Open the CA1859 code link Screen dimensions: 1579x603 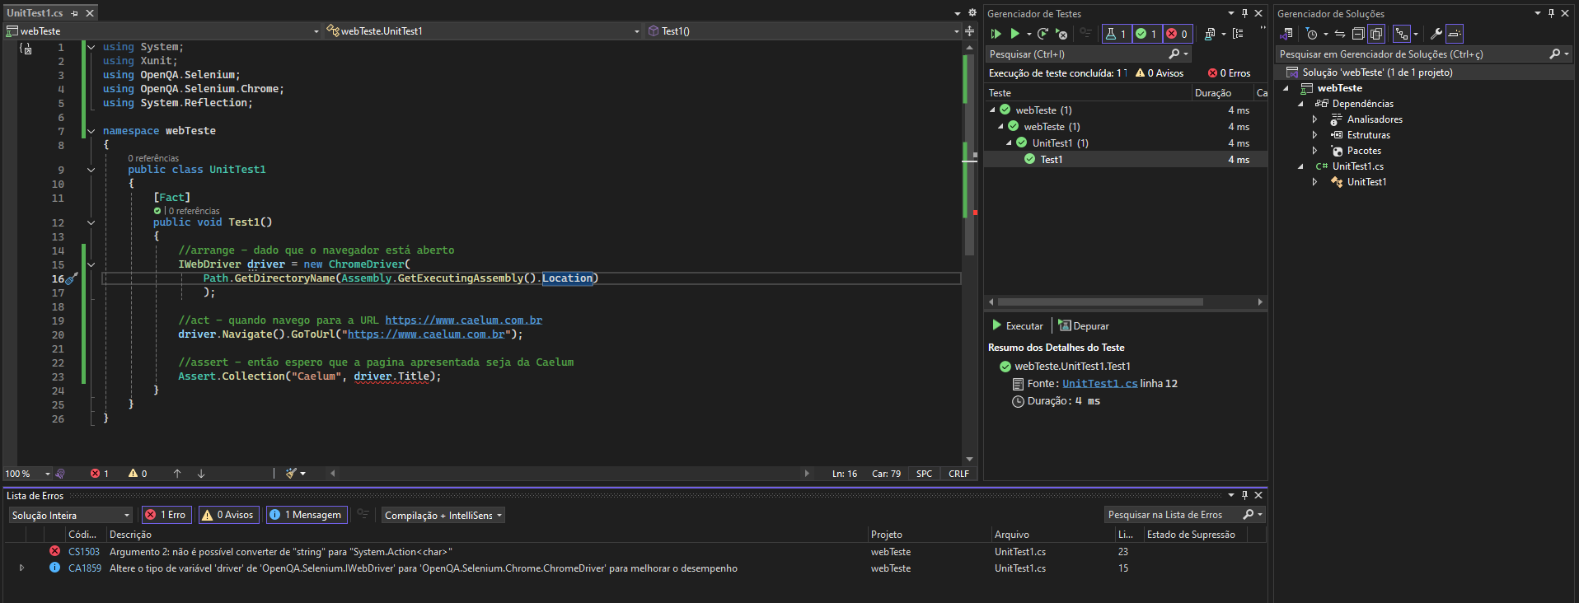point(85,568)
